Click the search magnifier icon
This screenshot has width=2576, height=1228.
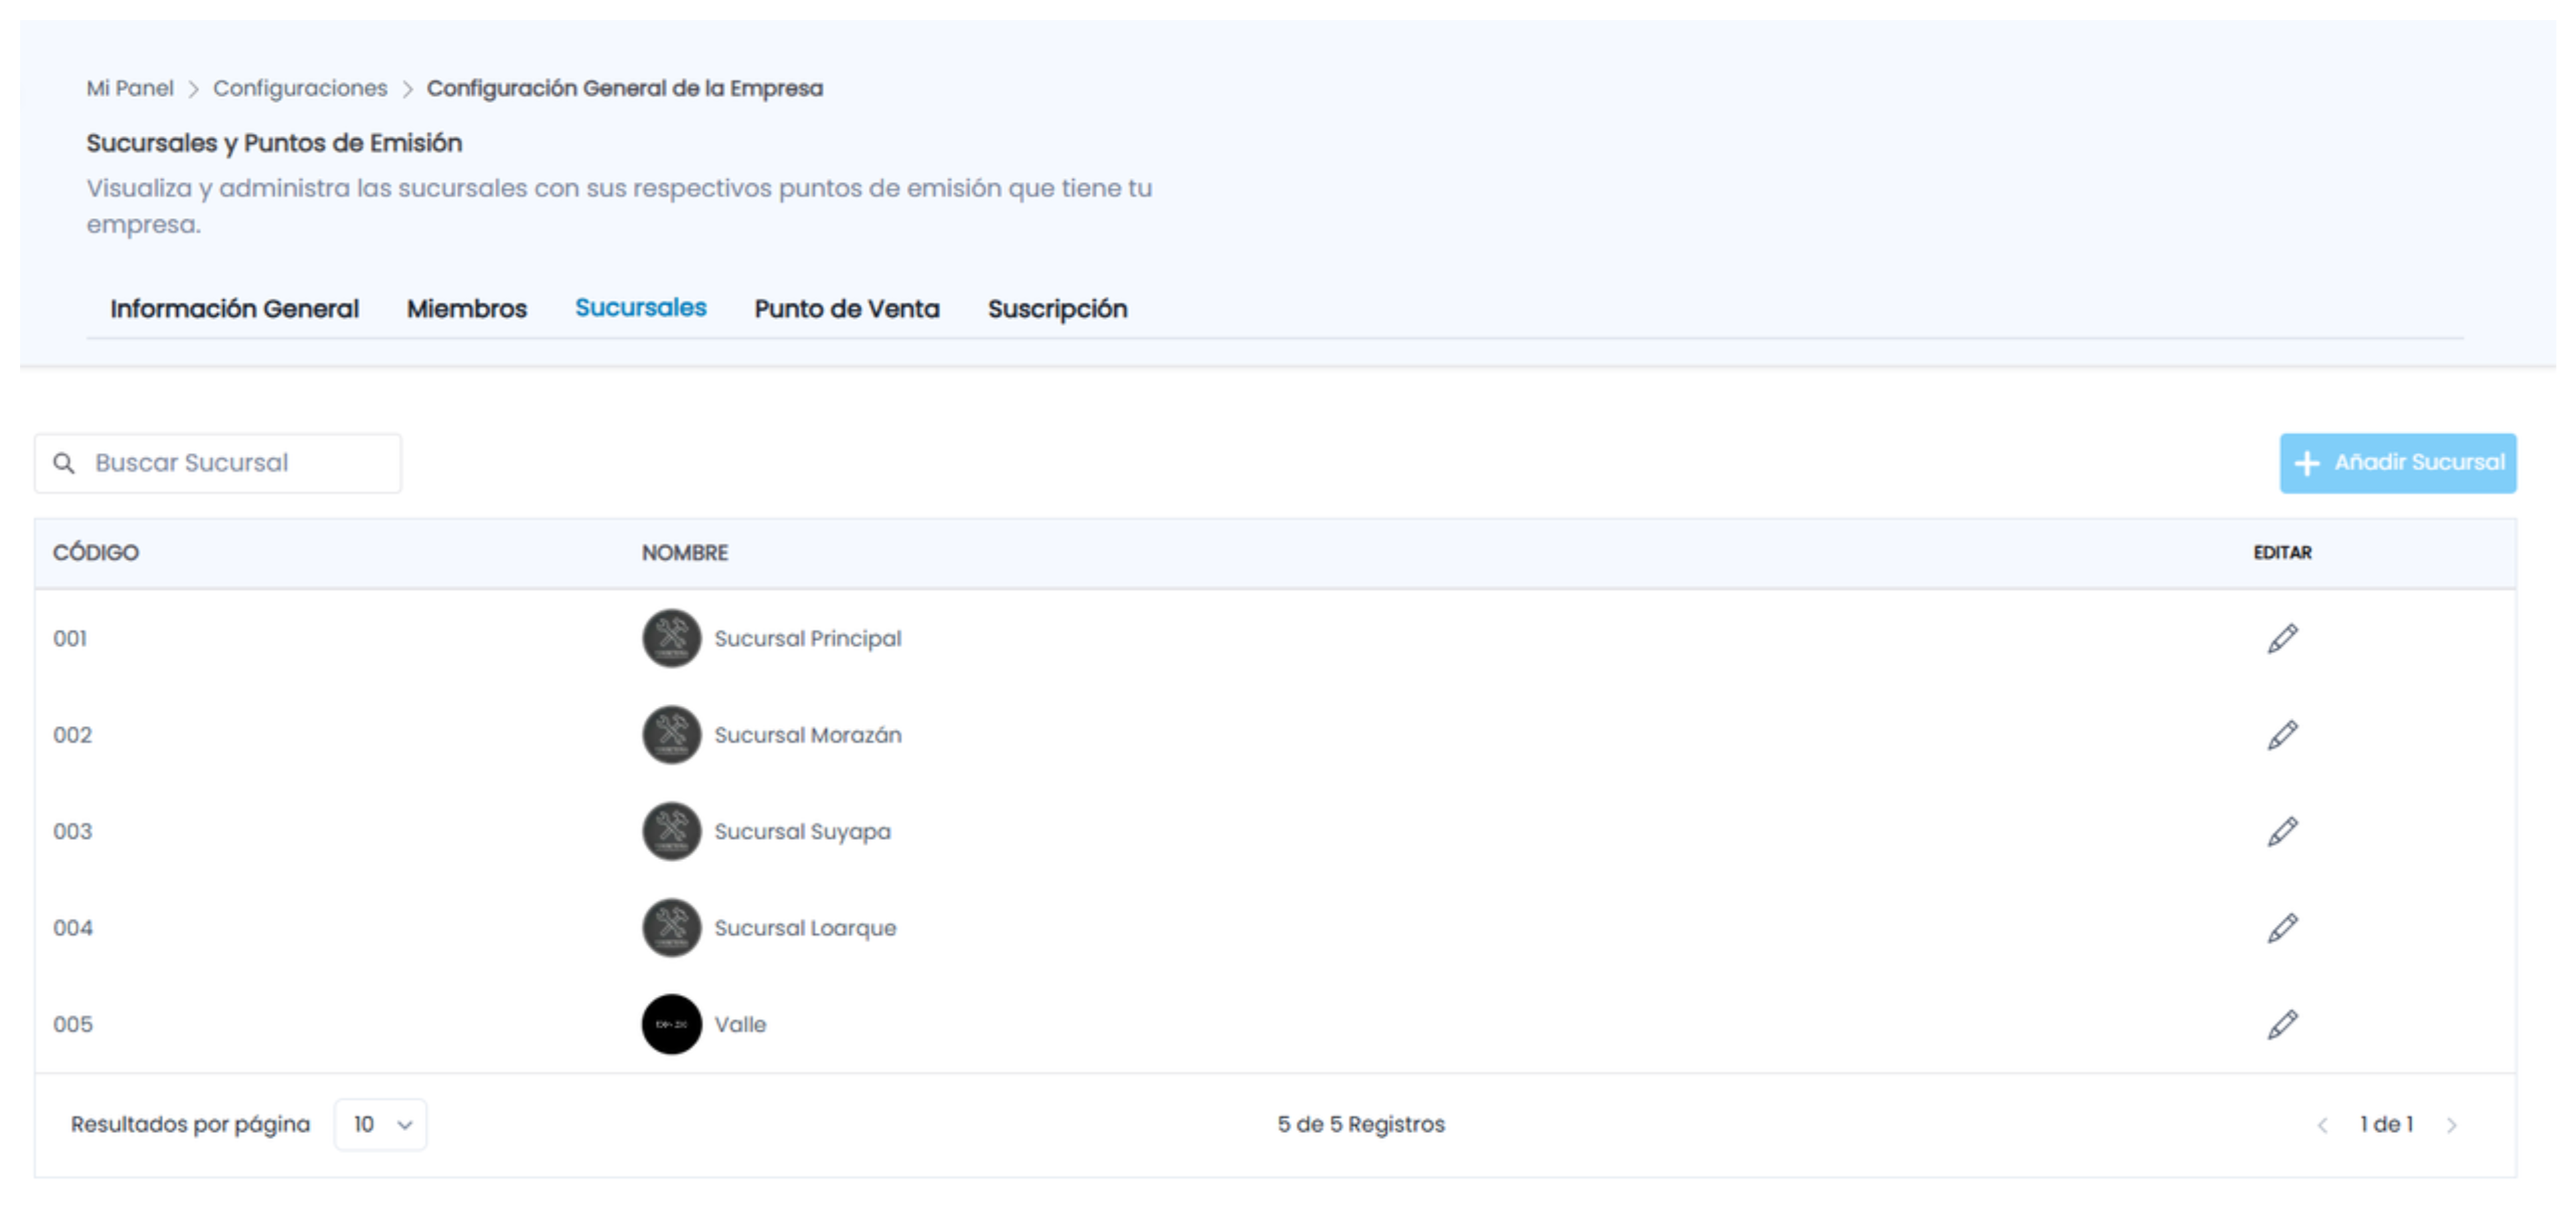coord(64,463)
